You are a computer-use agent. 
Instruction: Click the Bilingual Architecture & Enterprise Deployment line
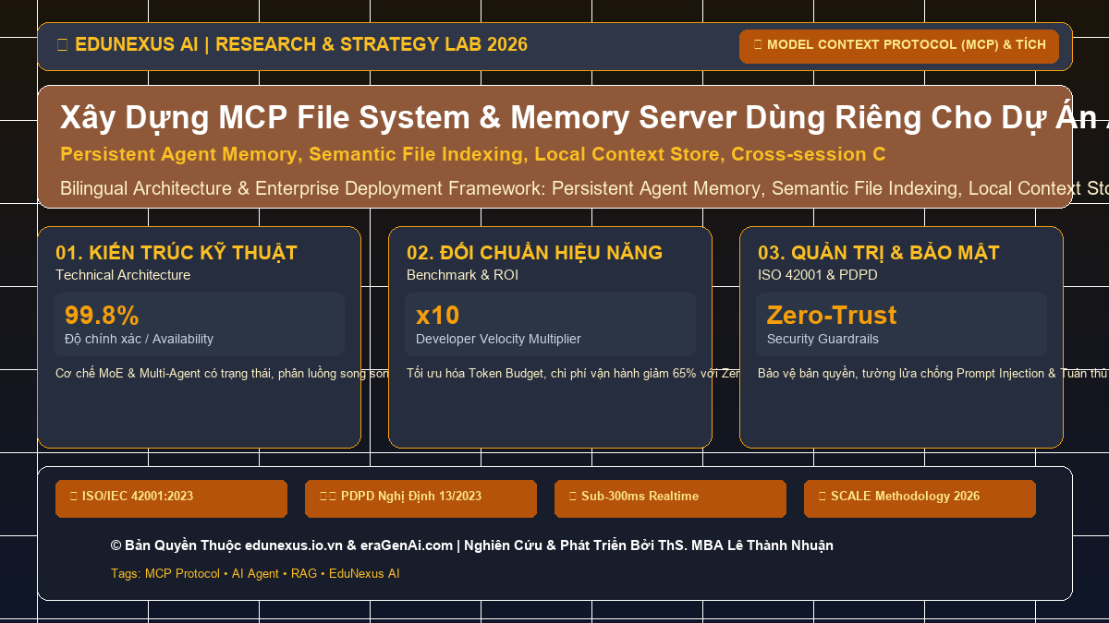[584, 188]
